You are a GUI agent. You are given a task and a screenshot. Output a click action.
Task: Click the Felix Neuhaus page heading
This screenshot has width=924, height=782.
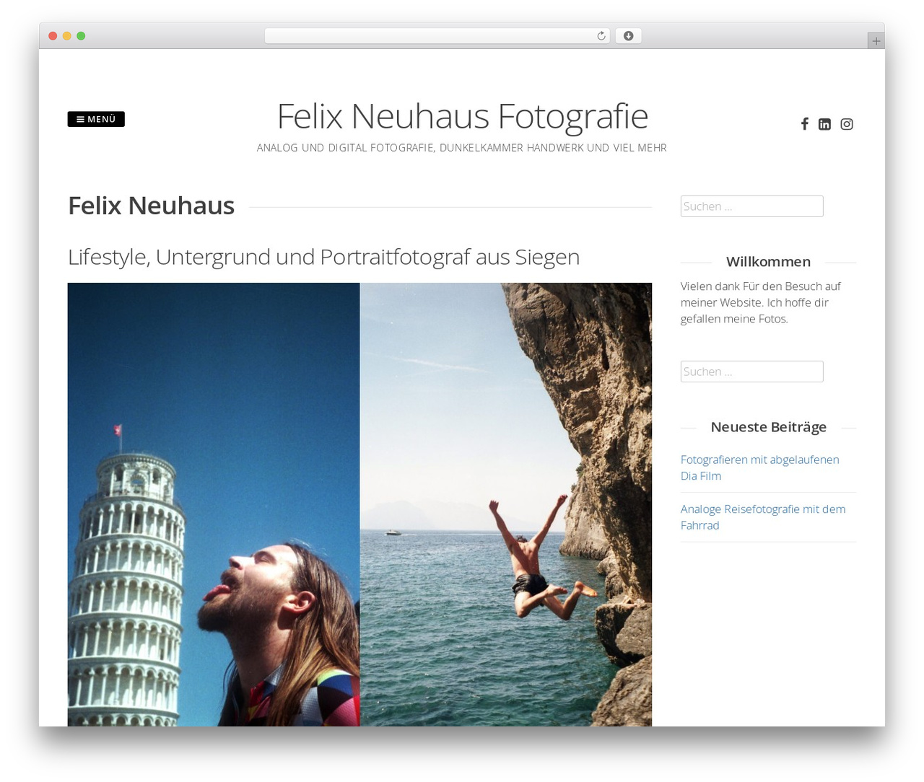(151, 206)
